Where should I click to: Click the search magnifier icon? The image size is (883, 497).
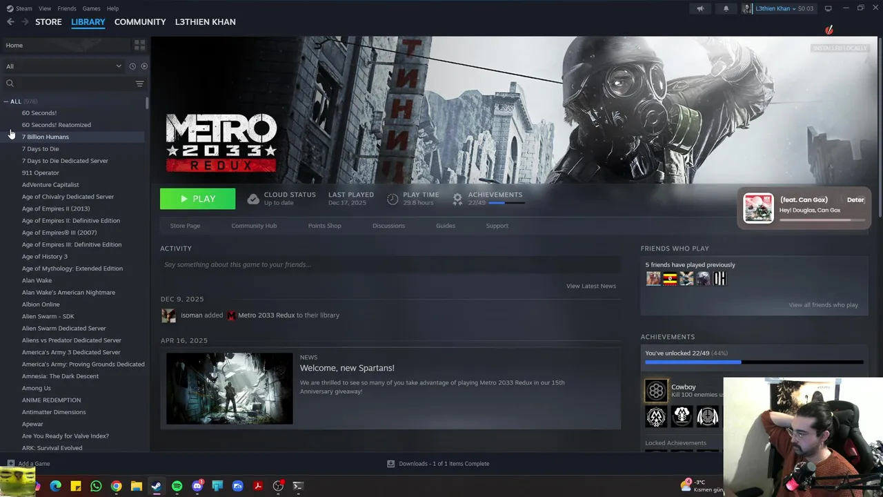[x=10, y=84]
